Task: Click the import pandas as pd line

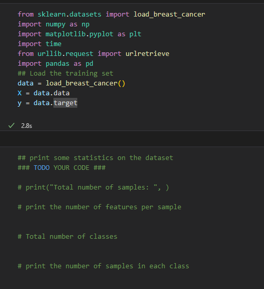Action: (x=55, y=64)
